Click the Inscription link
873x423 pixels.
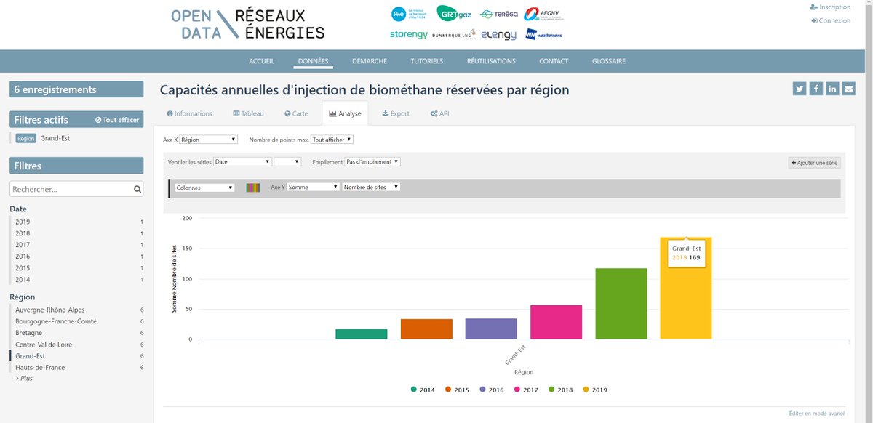click(x=830, y=7)
